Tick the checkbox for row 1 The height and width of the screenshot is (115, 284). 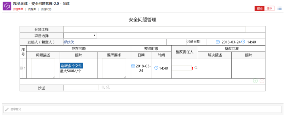21,68
